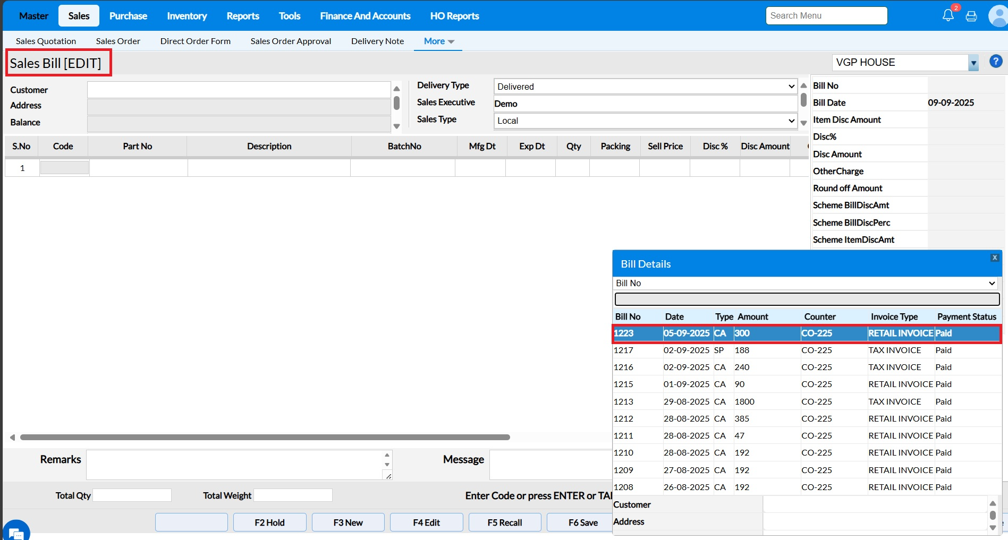This screenshot has width=1008, height=540.
Task: Open the notifications bell icon
Action: (x=947, y=15)
